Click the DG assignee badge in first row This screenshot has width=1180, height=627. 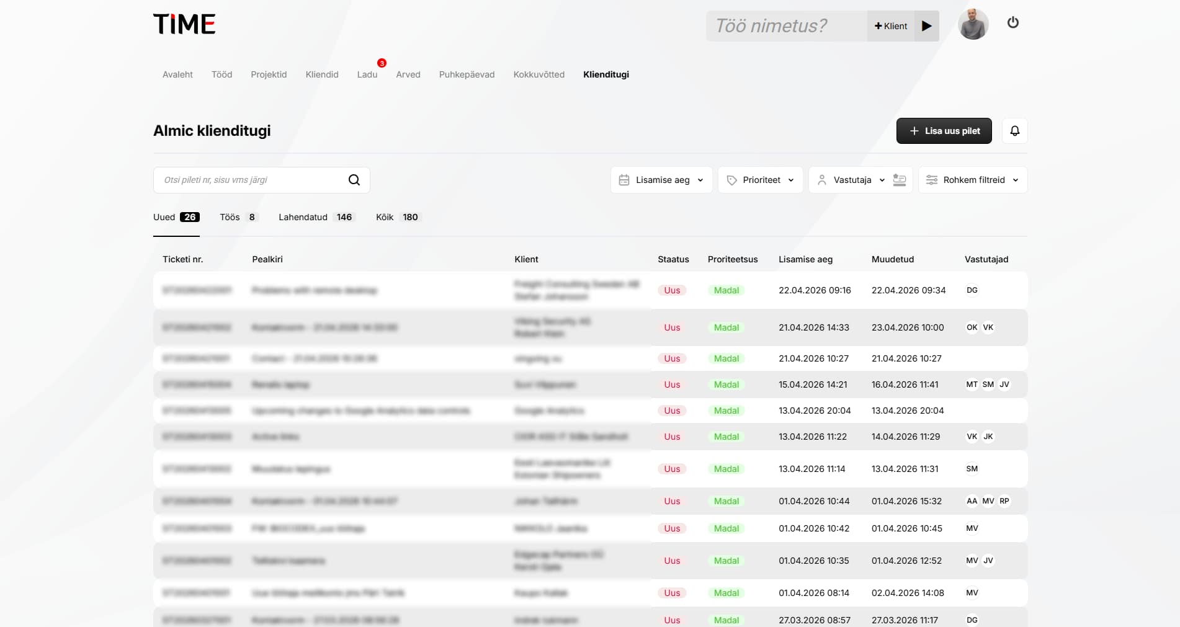pos(972,290)
